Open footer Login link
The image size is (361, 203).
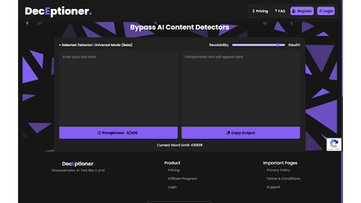pos(172,187)
